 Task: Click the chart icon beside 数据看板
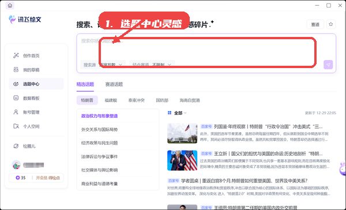click(x=16, y=98)
